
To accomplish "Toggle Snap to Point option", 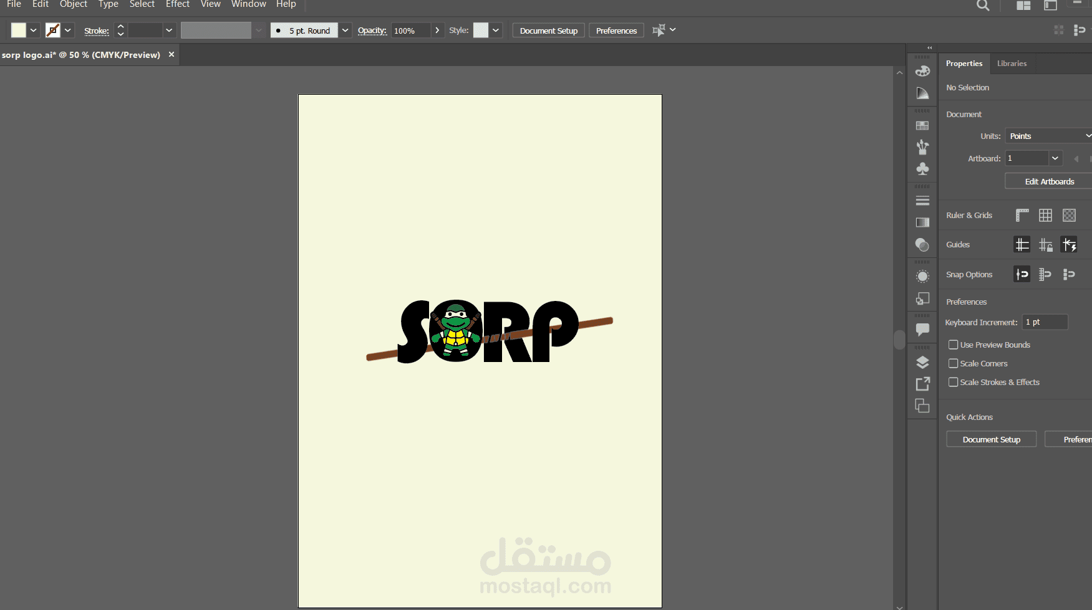I will [x=1022, y=274].
